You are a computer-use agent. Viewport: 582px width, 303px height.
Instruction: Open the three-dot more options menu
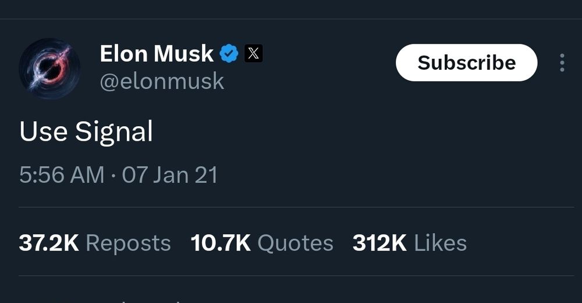tap(562, 63)
